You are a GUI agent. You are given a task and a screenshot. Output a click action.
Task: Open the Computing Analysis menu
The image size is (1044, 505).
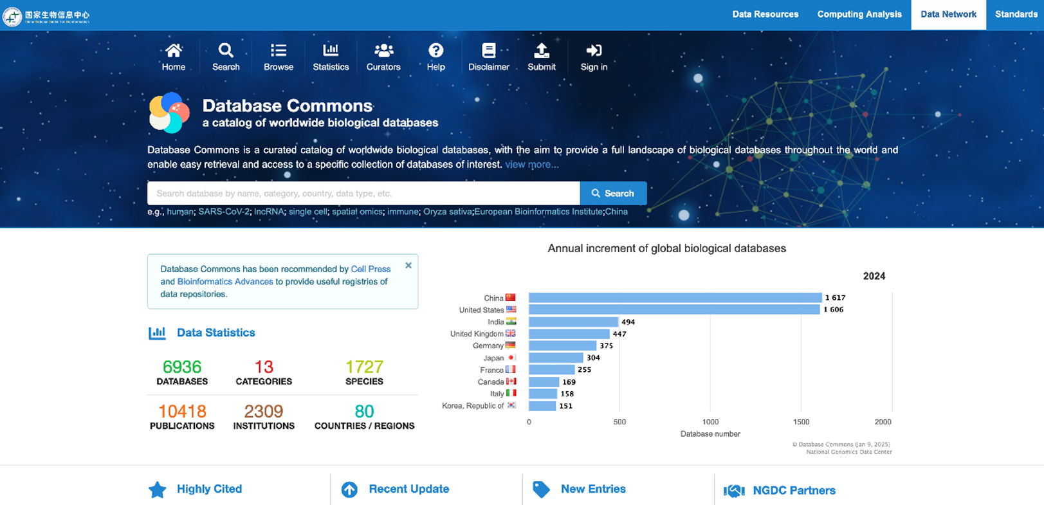(859, 14)
